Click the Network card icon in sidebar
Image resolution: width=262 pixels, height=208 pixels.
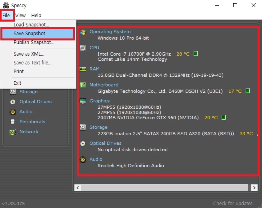pyautogui.click(x=13, y=132)
